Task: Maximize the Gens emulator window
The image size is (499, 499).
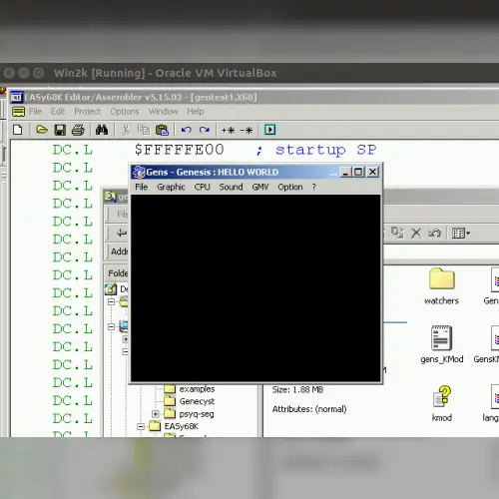Action: (358, 172)
